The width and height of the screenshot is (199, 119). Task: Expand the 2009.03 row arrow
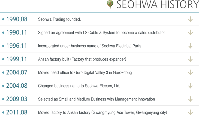pyautogui.click(x=190, y=99)
